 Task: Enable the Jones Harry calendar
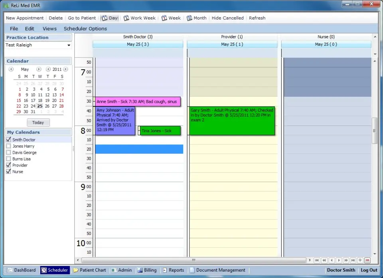coord(8,146)
